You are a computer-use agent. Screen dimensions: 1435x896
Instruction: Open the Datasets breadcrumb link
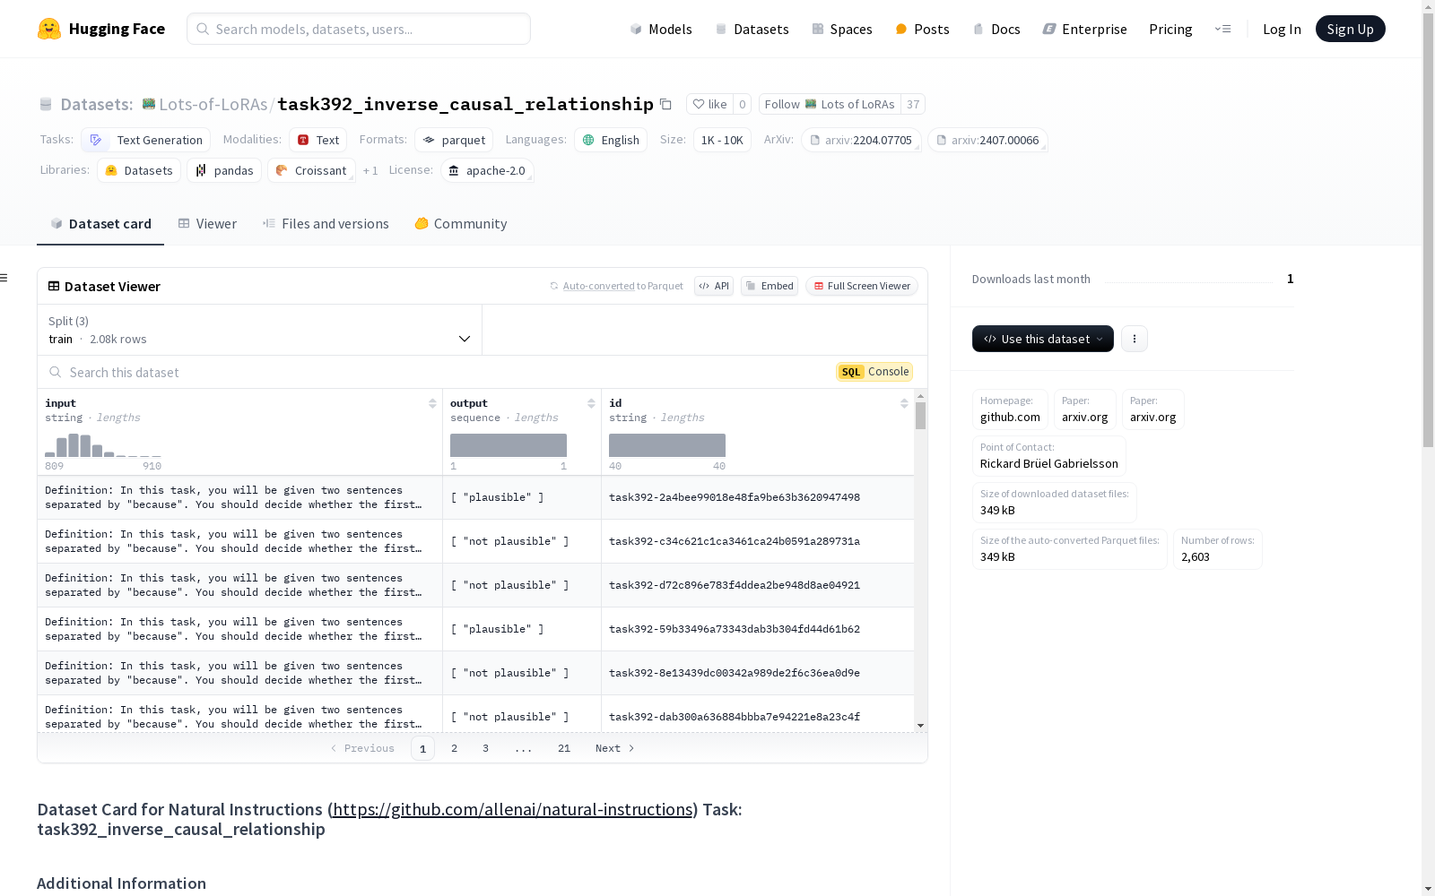pyautogui.click(x=96, y=104)
